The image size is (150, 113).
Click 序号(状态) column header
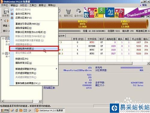point(79,39)
